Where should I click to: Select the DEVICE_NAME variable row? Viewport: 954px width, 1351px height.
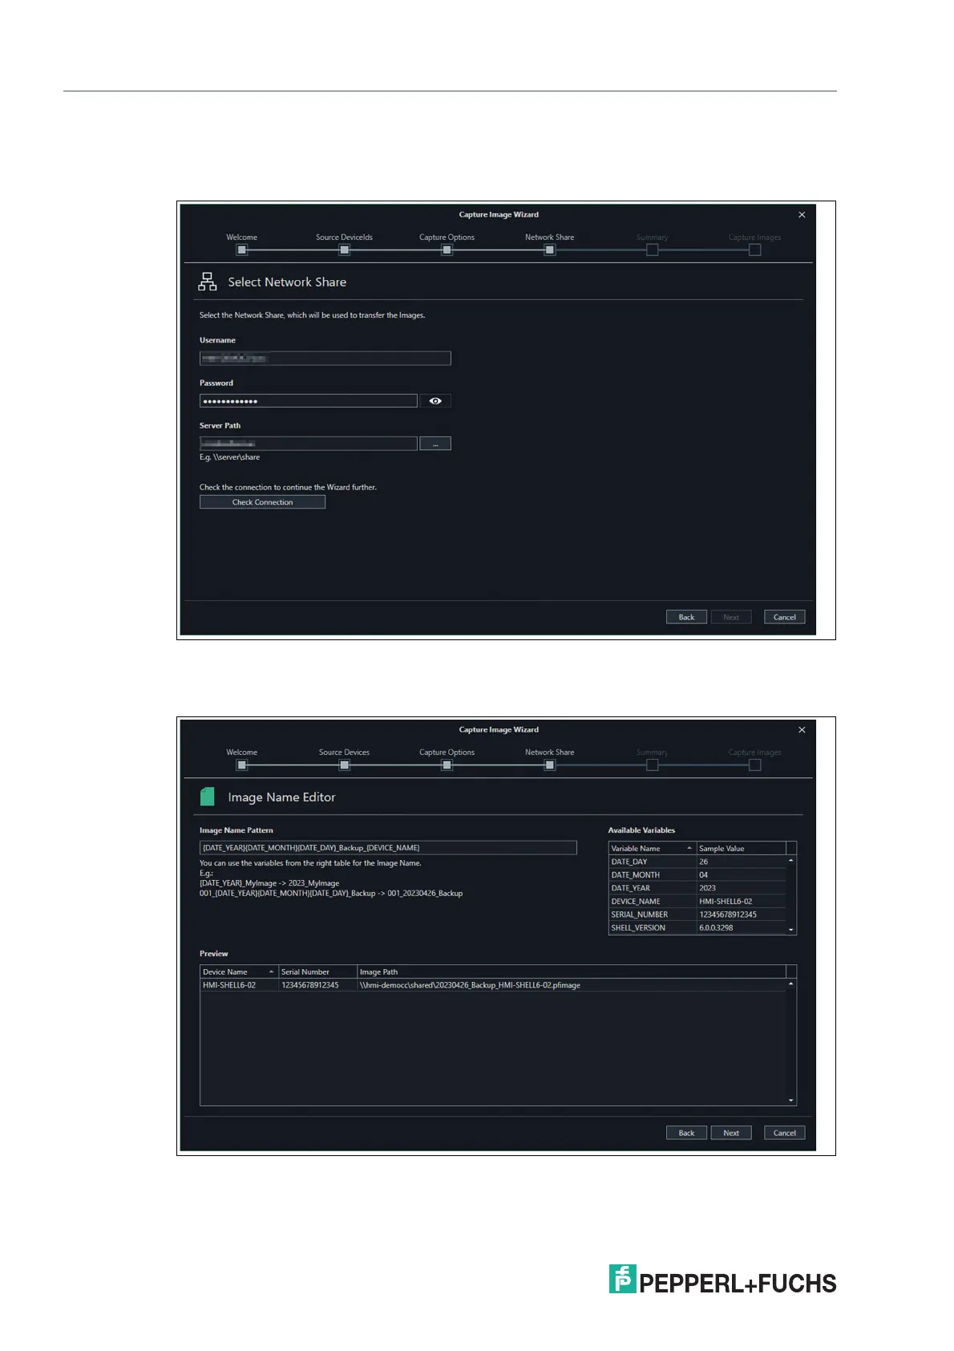(x=697, y=902)
